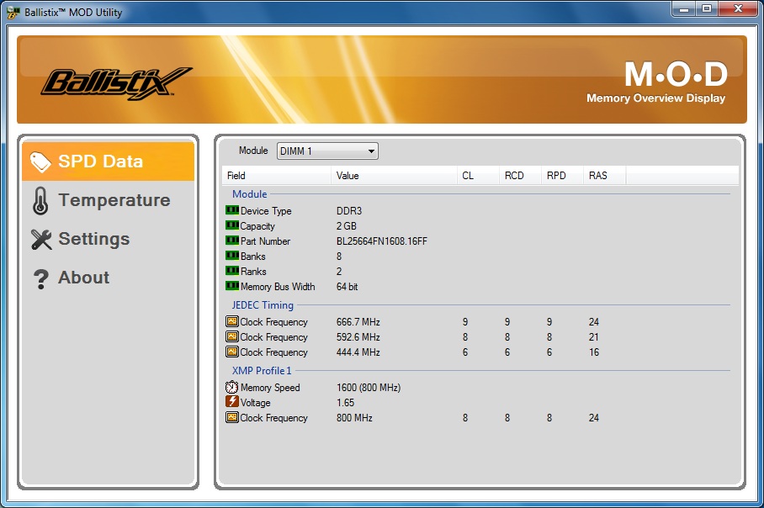Click the CL column header
Screen dimensions: 764x508
point(478,176)
